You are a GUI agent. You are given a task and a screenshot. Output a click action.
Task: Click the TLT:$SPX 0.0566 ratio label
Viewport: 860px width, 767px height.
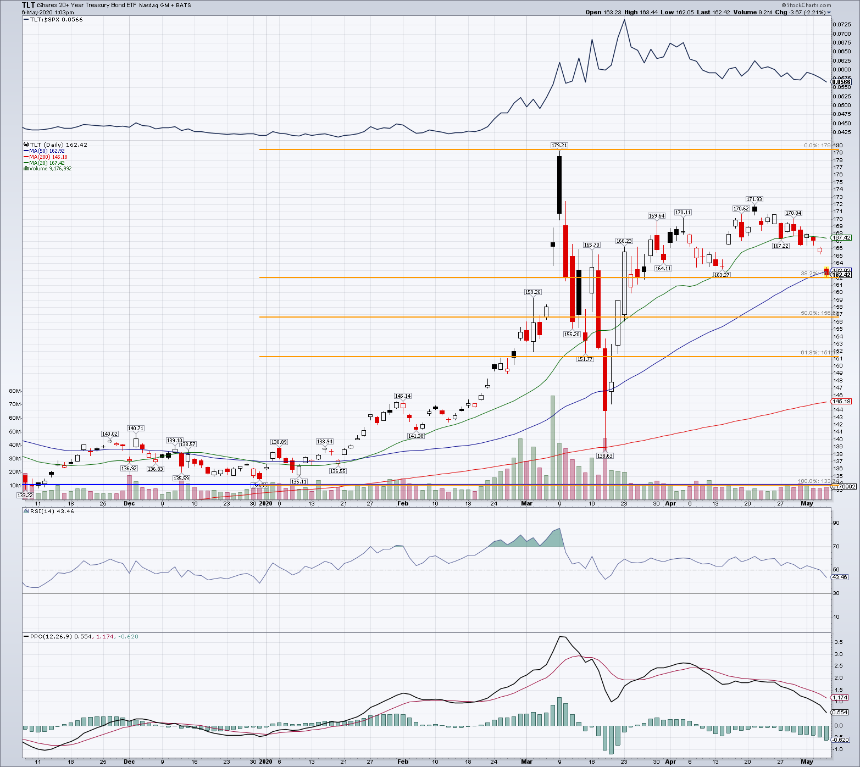pyautogui.click(x=56, y=19)
